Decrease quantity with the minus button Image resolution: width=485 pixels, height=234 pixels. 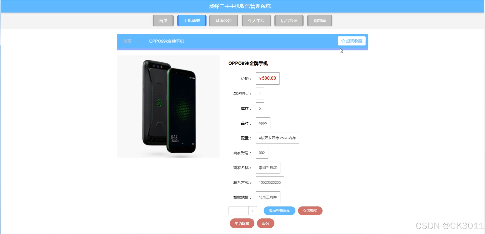pyautogui.click(x=233, y=211)
